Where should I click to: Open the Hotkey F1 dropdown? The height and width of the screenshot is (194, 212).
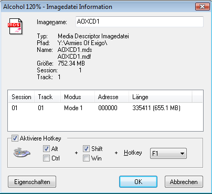168,154
